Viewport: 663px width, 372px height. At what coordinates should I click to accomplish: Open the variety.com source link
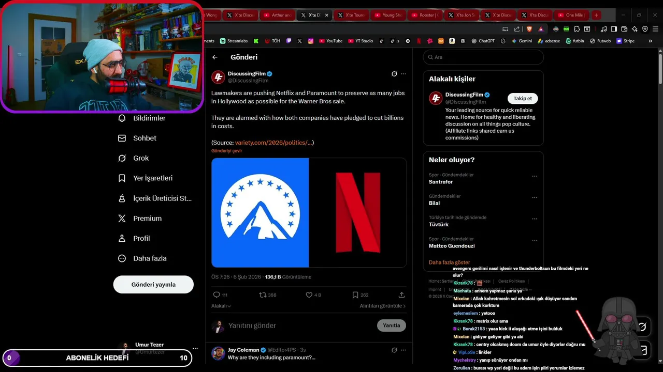(273, 143)
